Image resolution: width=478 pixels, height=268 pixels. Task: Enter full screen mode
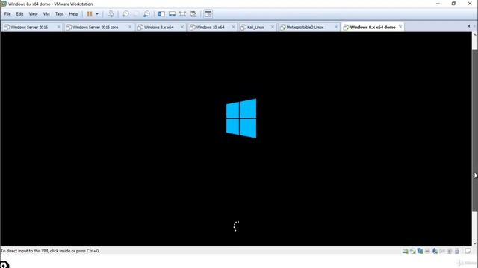point(182,14)
